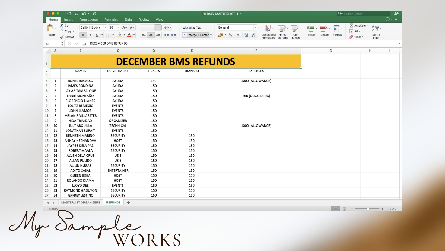Viewport: 445px width, 251px height.
Task: Open the General number format dropdown
Action: click(x=255, y=27)
